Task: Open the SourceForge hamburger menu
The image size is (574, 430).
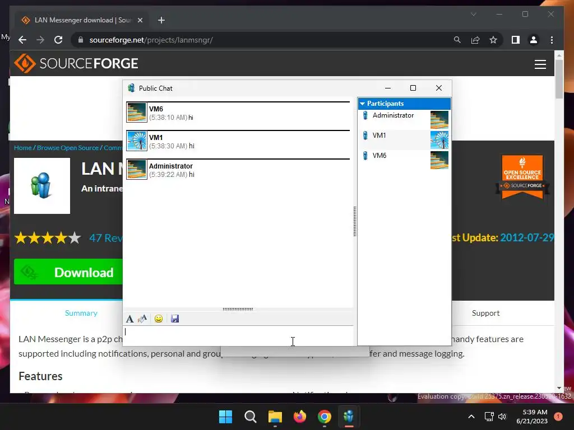Action: [x=540, y=64]
